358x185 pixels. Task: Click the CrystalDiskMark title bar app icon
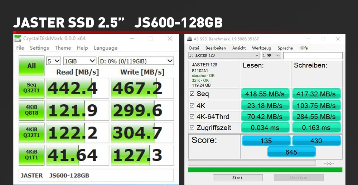18,38
